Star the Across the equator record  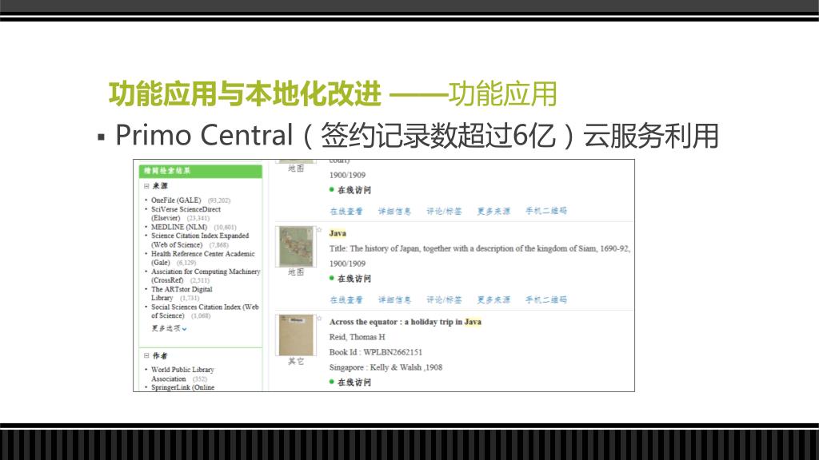pos(318,318)
